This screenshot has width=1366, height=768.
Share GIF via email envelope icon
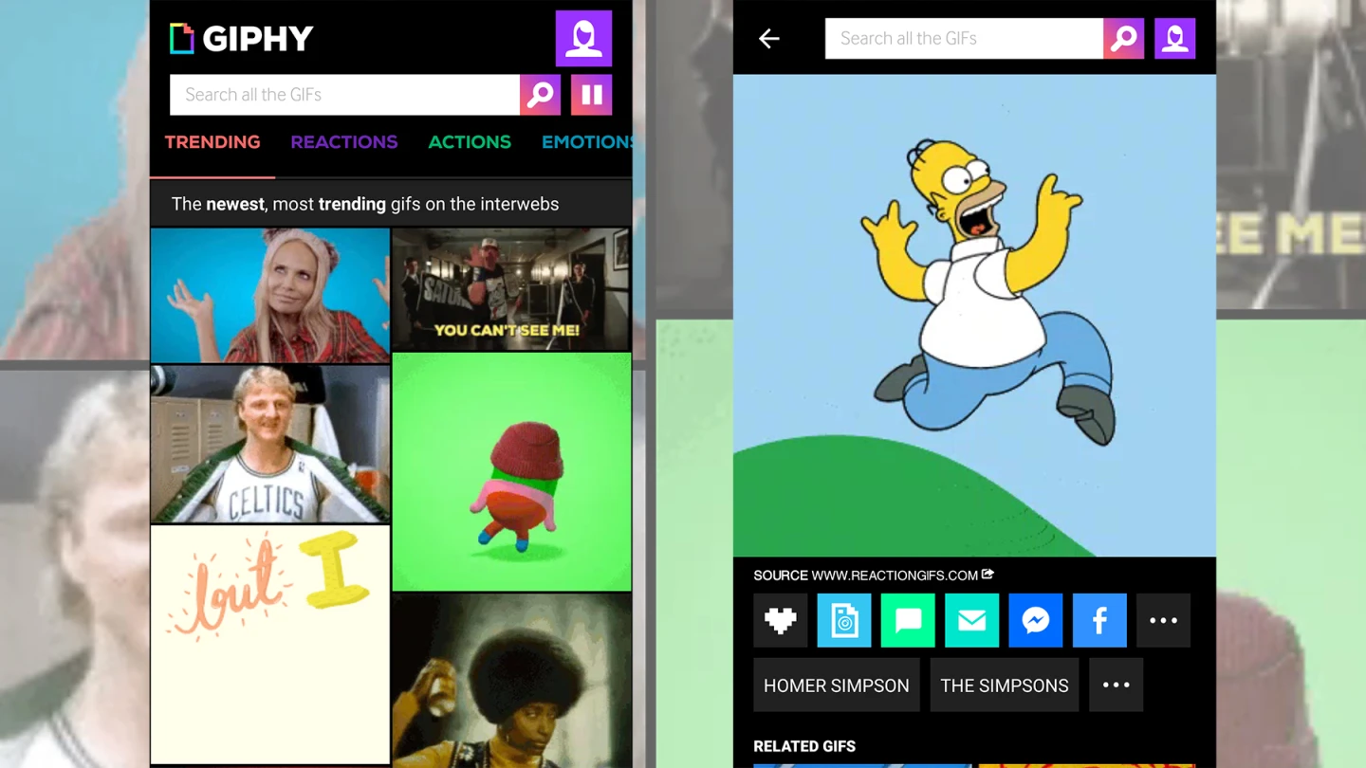(x=972, y=620)
